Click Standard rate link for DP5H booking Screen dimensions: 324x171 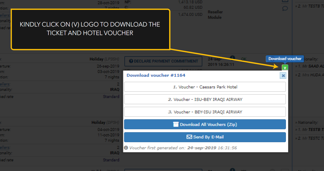coord(111,160)
